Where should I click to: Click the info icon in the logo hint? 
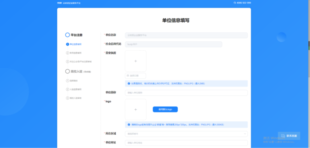pyautogui.click(x=129, y=125)
